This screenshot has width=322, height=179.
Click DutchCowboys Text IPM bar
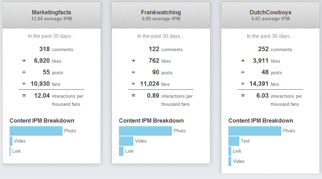coord(234,141)
